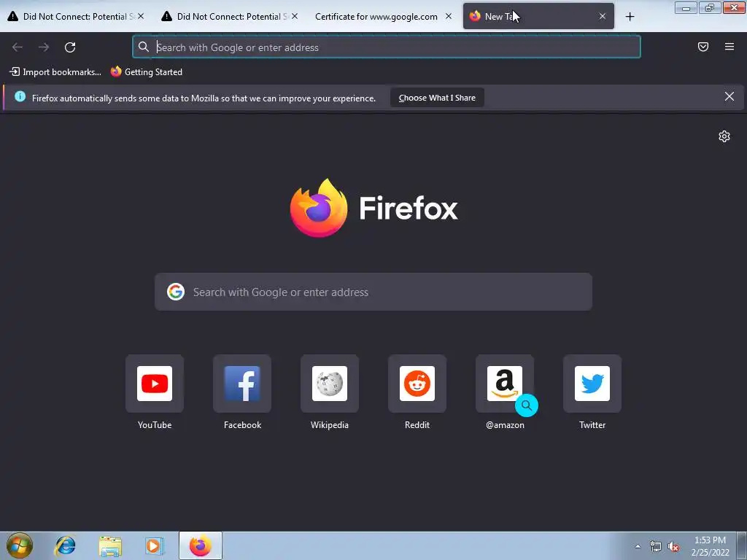Open the Getting Started bookmark
The image size is (747, 560).
tap(147, 72)
